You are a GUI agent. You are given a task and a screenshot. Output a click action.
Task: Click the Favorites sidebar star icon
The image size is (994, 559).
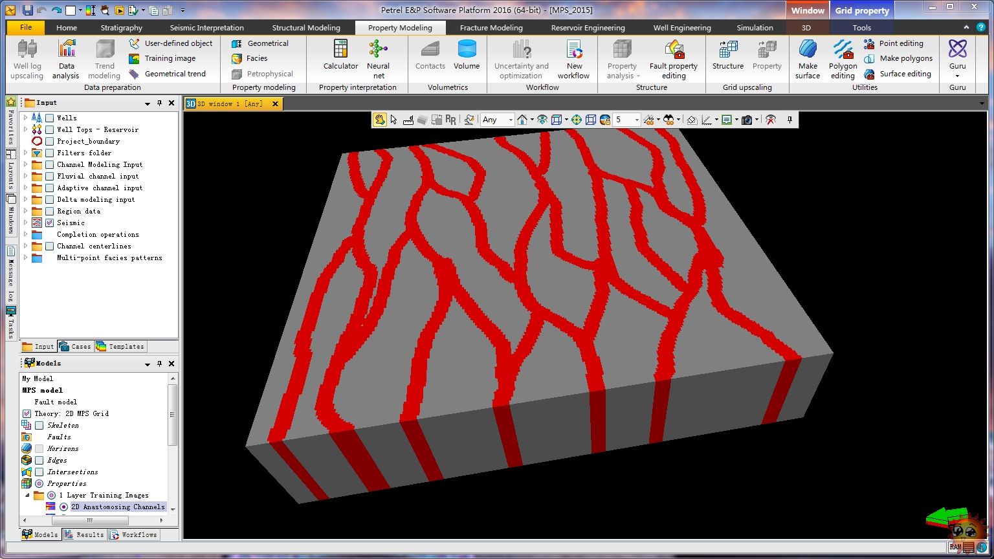(x=11, y=102)
